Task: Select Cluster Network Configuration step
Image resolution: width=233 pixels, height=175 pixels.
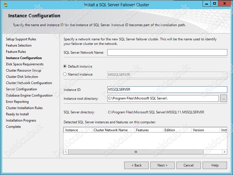Action: click(29, 83)
